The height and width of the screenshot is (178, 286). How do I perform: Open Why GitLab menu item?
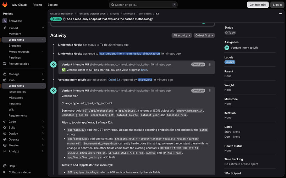pyautogui.click(x=19, y=5)
